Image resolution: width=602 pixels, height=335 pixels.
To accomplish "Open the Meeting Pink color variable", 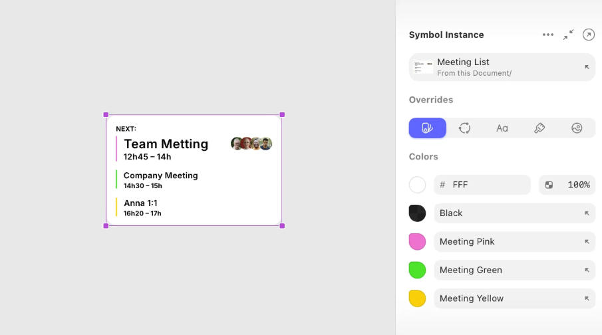I will pyautogui.click(x=515, y=242).
